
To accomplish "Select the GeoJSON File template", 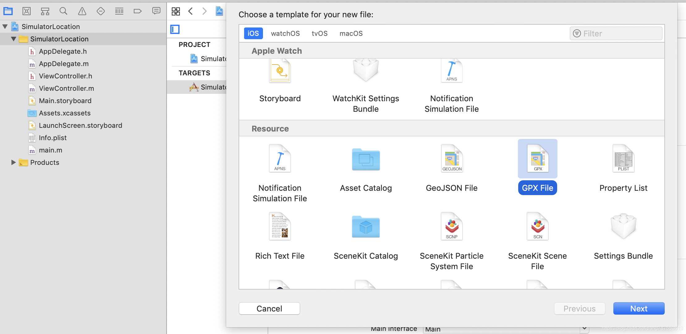I will coord(452,168).
